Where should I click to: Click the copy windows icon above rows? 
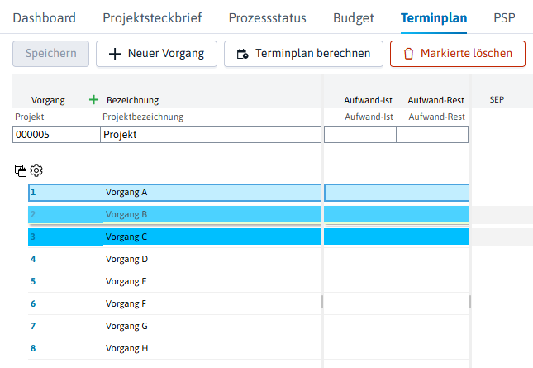(x=21, y=170)
